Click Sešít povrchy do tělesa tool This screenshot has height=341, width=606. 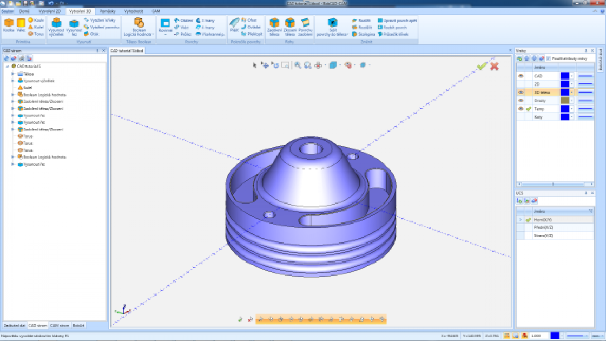(332, 27)
